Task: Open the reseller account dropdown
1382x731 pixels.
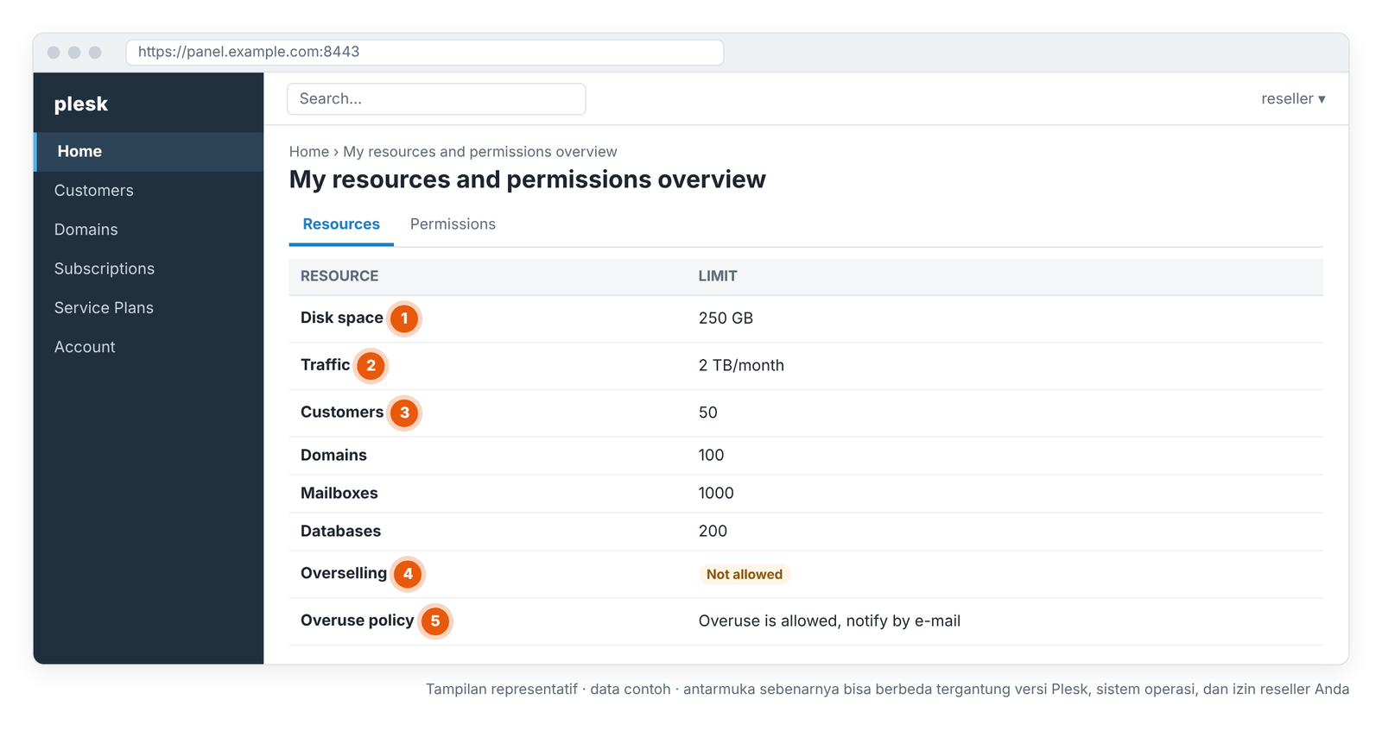Action: (1293, 99)
